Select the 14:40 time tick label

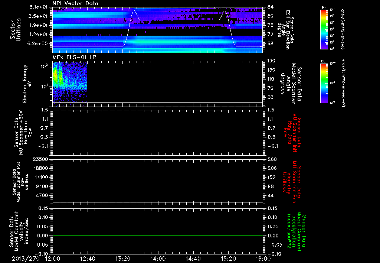point(193,259)
